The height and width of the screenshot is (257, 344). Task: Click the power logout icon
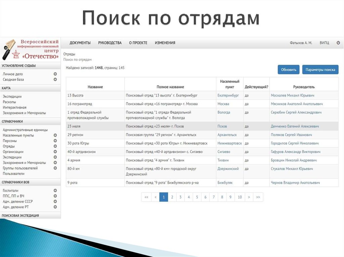tap(338, 43)
